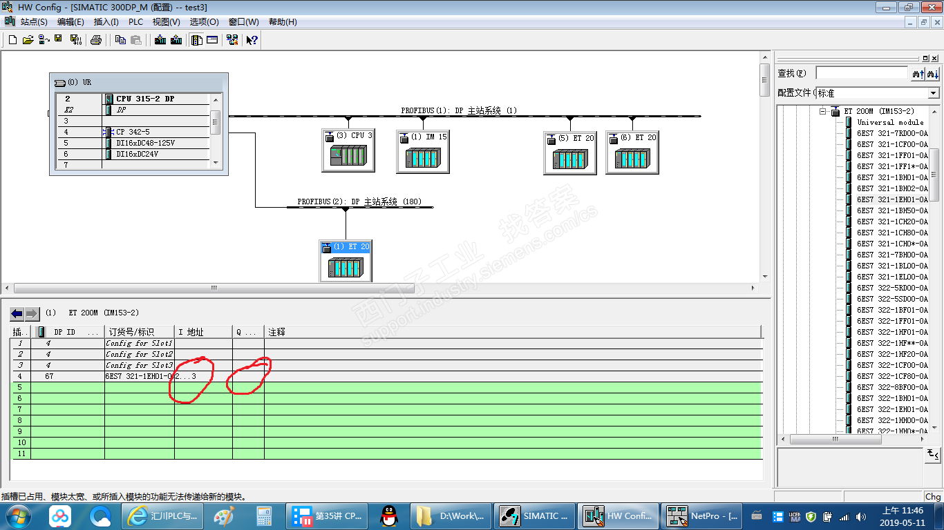The image size is (944, 530).
Task: Click the forward arrow in detail view
Action: (32, 314)
